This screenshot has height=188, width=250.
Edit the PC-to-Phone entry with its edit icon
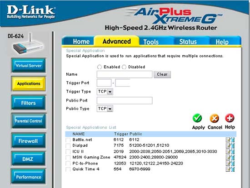[x=228, y=163]
